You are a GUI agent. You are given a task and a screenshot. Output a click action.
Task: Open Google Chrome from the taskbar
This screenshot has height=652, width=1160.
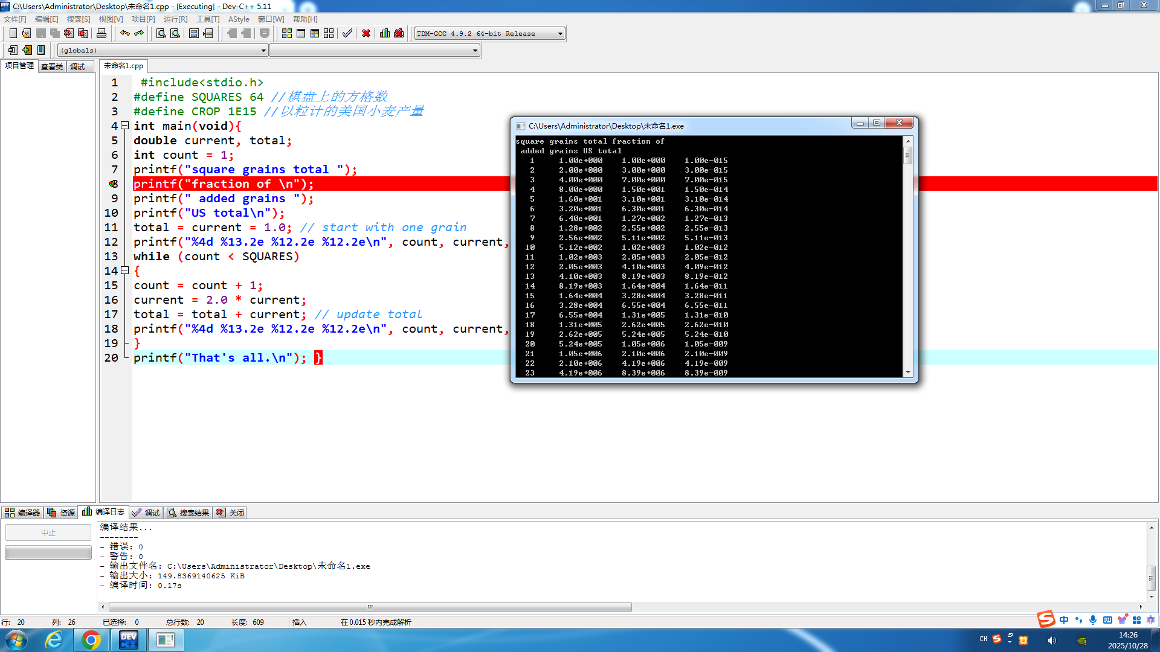tap(91, 639)
